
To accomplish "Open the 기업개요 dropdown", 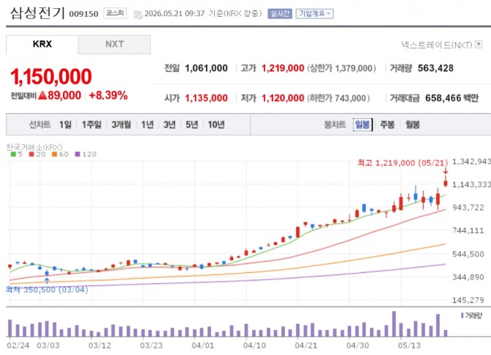I will pos(314,14).
